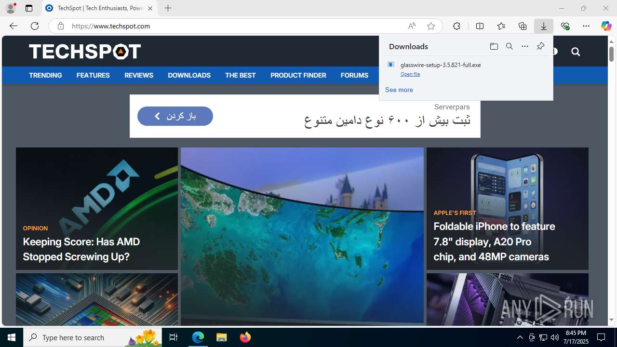Click the blue ad button with chevron
Image resolution: width=617 pixels, height=347 pixels.
(x=175, y=116)
